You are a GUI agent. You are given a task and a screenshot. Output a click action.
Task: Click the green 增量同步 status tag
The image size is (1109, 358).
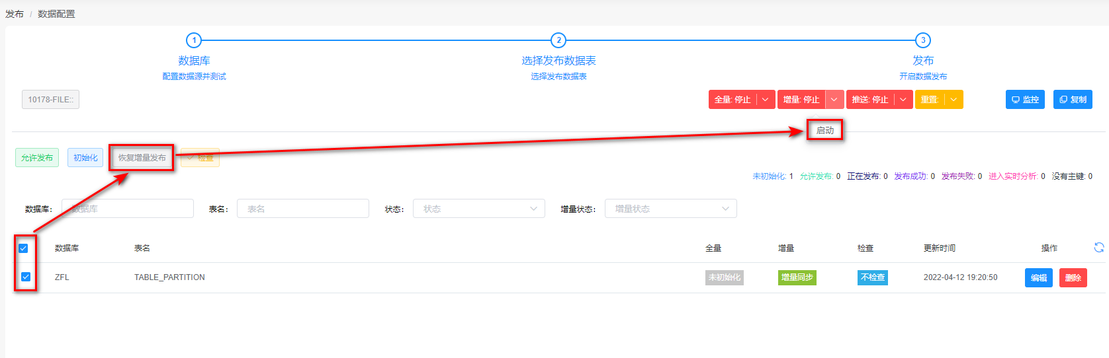tap(797, 277)
